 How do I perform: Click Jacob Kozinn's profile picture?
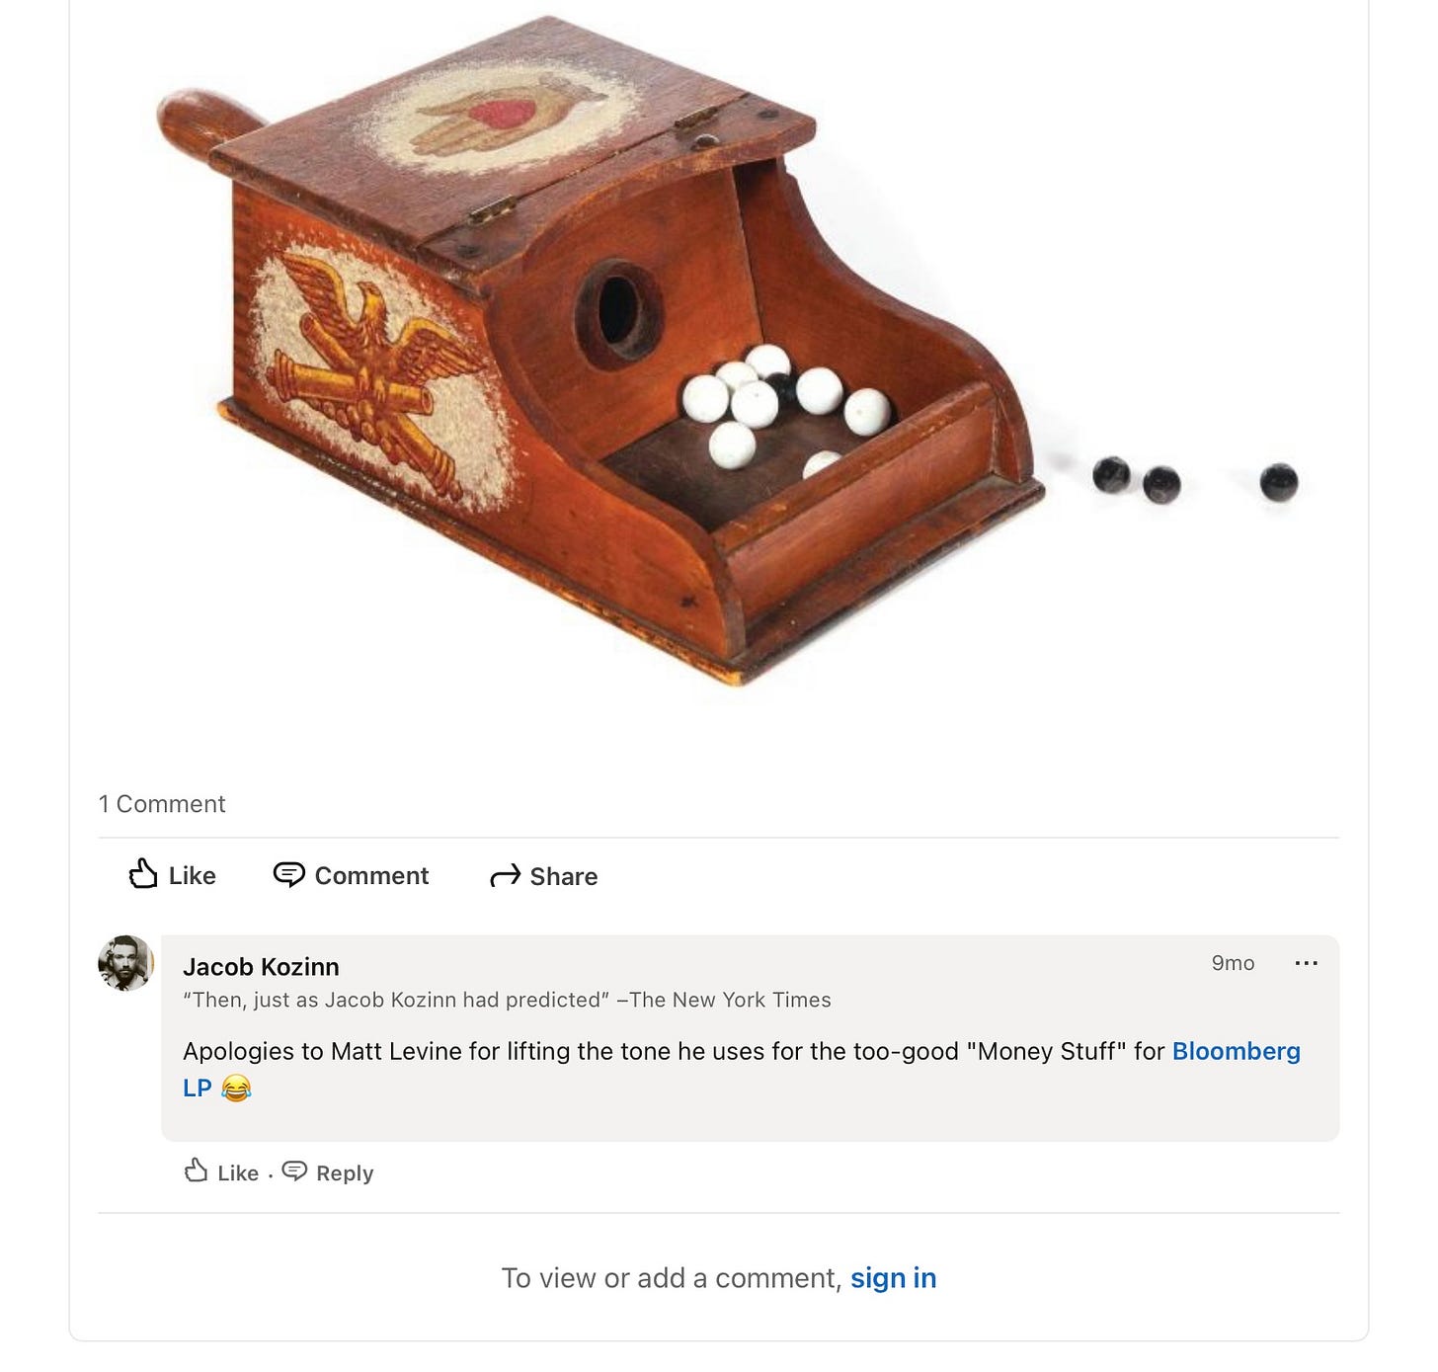tap(125, 963)
